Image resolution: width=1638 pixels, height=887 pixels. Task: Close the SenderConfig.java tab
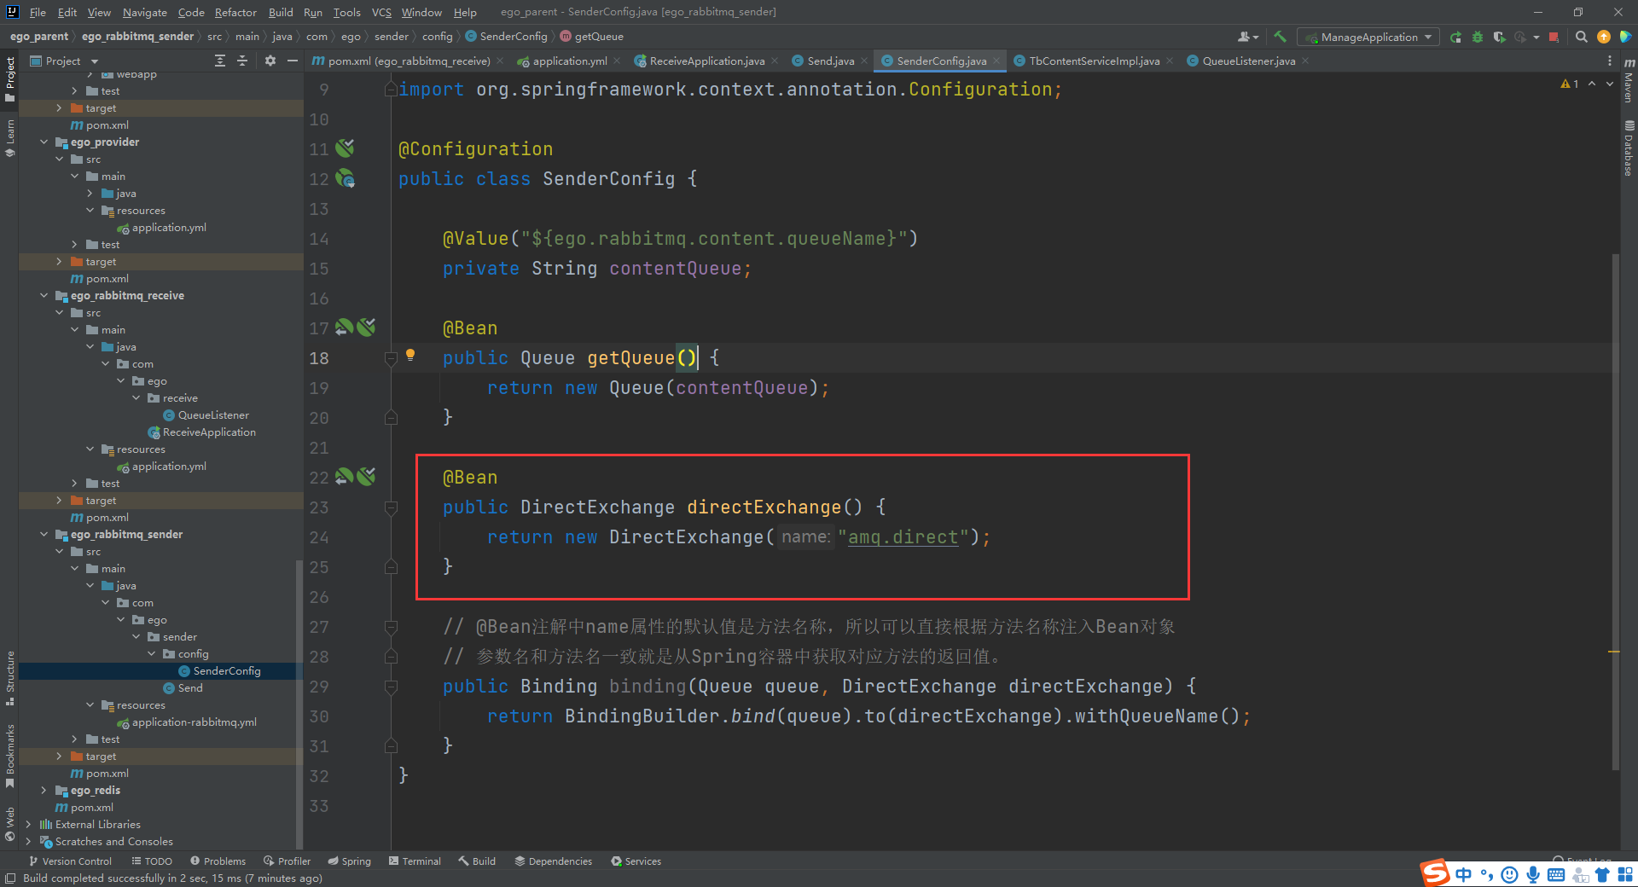pyautogui.click(x=996, y=61)
